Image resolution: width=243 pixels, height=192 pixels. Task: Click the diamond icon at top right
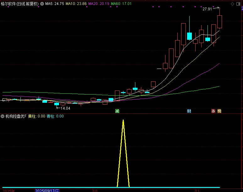click(x=232, y=4)
